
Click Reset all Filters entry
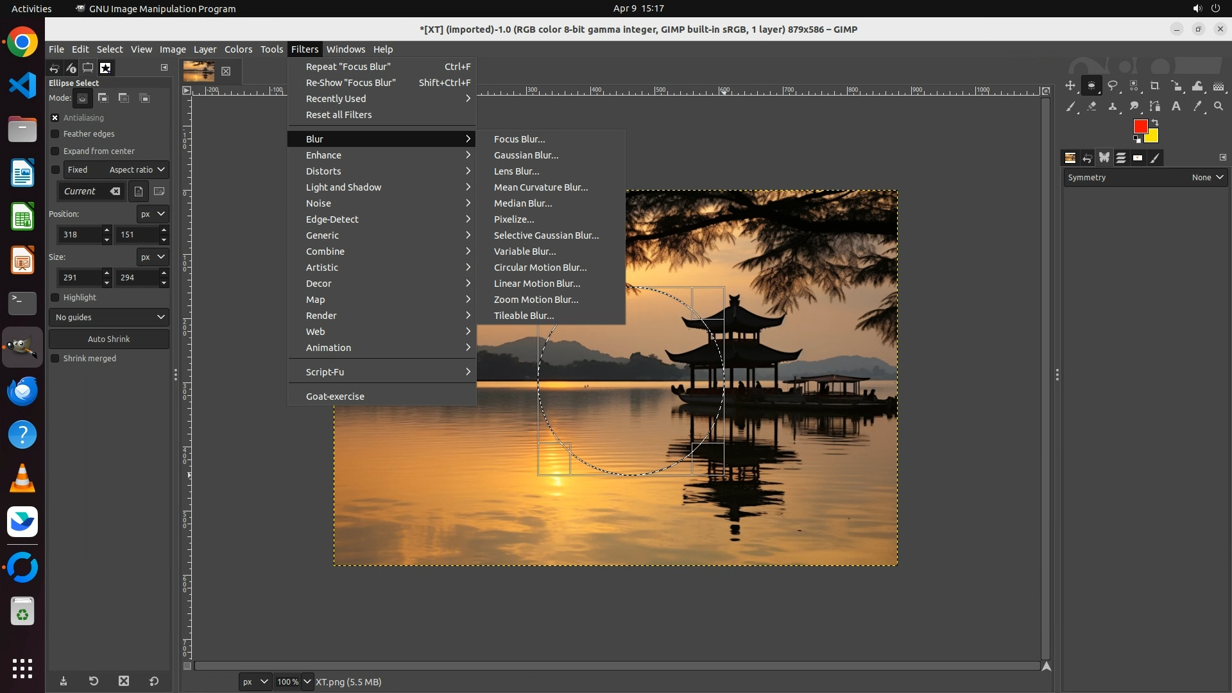pos(338,115)
